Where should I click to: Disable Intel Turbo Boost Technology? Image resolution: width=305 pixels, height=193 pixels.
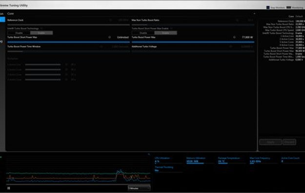point(19,33)
